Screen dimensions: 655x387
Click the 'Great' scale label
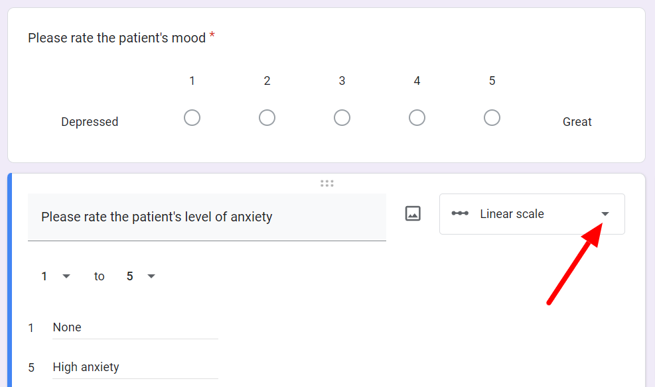tap(577, 122)
